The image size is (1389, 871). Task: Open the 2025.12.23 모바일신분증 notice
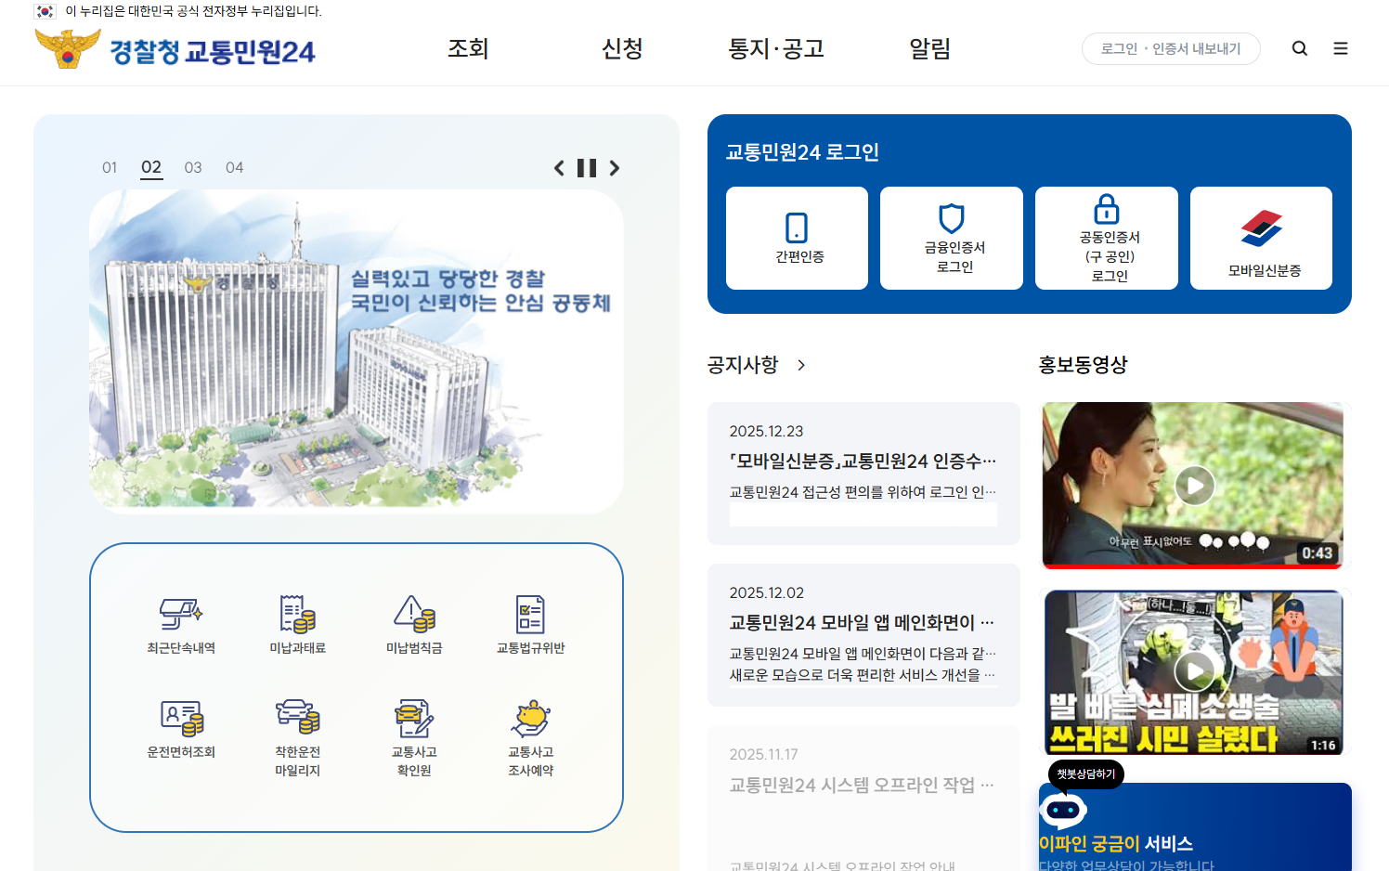pos(863,474)
